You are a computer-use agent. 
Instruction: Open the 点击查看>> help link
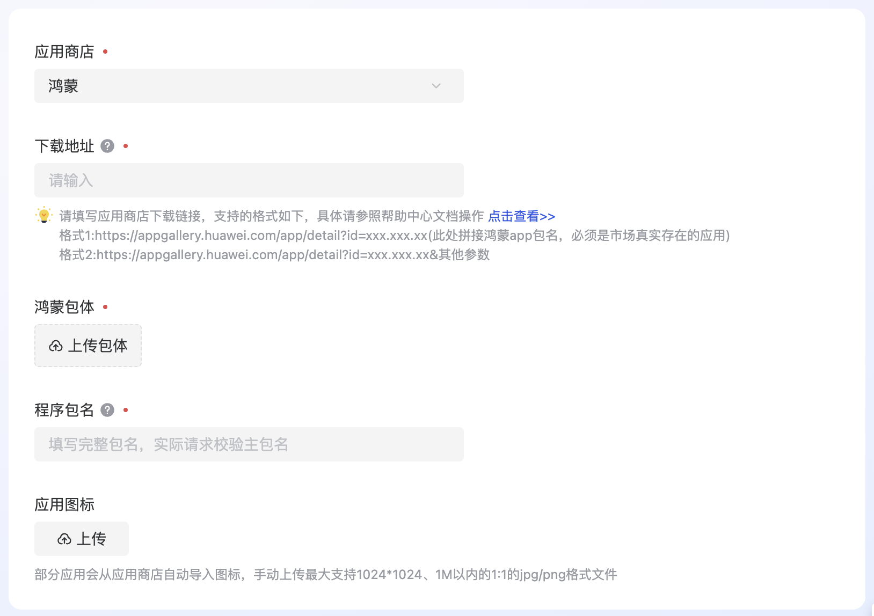click(x=521, y=216)
